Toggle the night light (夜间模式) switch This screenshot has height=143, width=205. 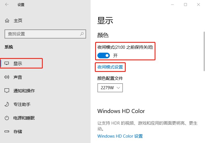(x=103, y=56)
